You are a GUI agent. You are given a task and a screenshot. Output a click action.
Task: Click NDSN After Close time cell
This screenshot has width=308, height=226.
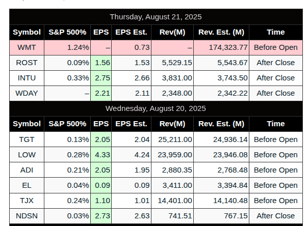pos(276,216)
